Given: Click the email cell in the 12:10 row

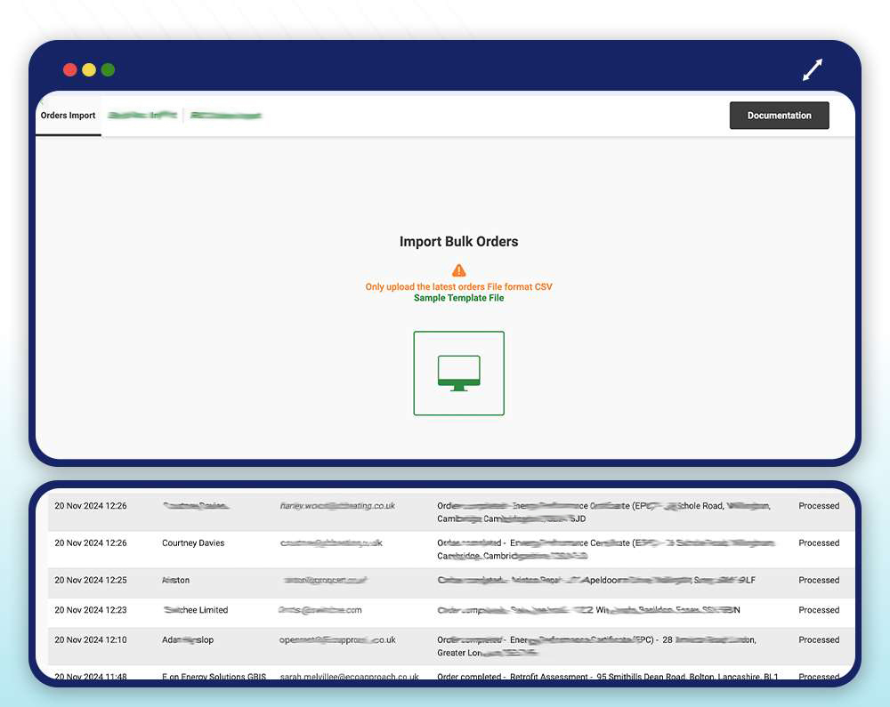Looking at the screenshot, I should (337, 639).
